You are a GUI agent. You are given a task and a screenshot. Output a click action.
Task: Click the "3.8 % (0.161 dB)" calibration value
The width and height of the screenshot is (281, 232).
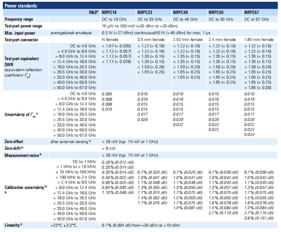coord(259,218)
